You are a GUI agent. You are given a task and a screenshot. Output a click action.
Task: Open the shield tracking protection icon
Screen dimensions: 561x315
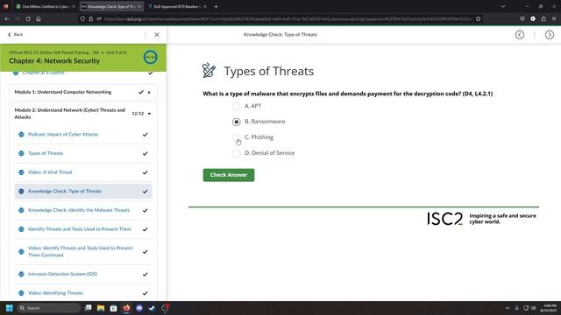(82, 18)
